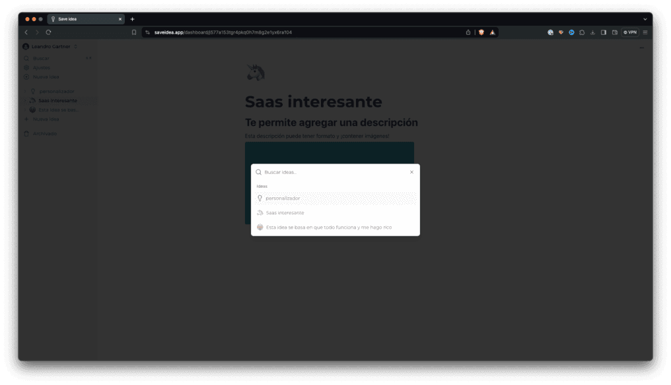Screen dimensions: 671x385
Task: Select Buscar in the sidebar menu
Action: click(x=42, y=58)
